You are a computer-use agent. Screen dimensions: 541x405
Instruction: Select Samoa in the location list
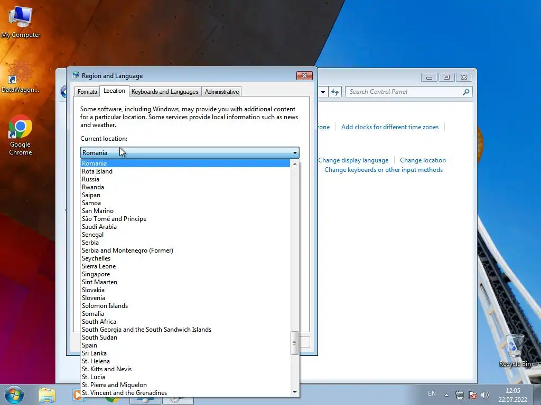(x=185, y=203)
